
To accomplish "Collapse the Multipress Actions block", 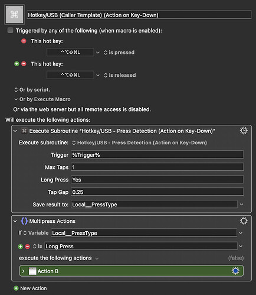I will point(15,221).
